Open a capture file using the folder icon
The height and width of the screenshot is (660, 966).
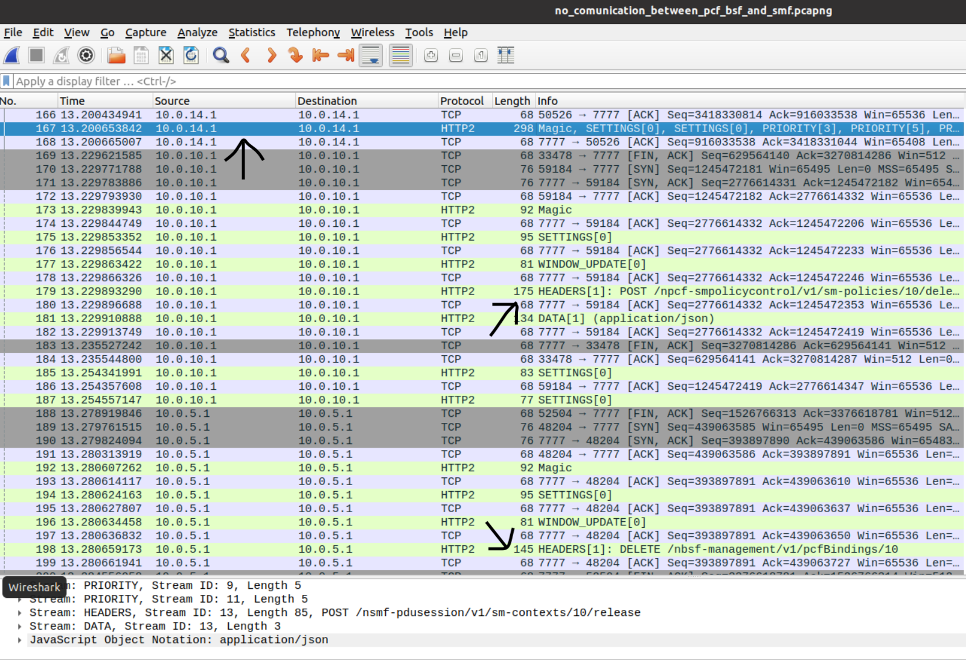(116, 55)
